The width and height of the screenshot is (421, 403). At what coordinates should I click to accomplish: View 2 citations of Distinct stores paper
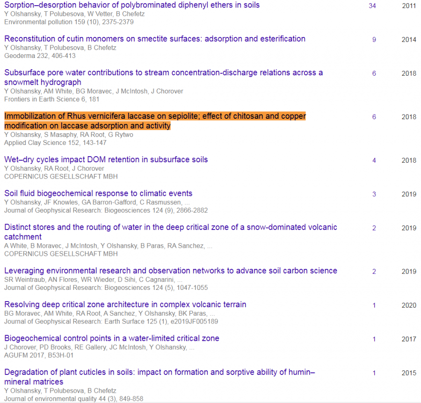[374, 228]
